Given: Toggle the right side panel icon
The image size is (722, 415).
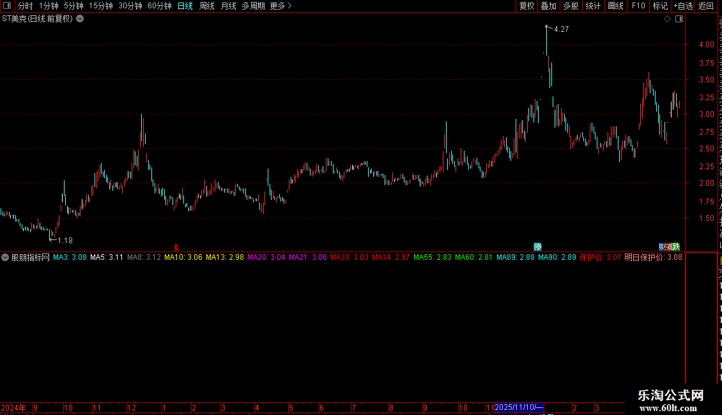Looking at the screenshot, I should (679, 19).
